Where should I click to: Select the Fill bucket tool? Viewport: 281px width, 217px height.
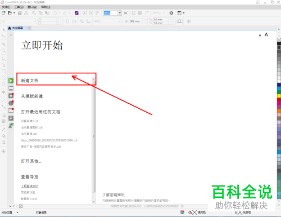click(3, 136)
